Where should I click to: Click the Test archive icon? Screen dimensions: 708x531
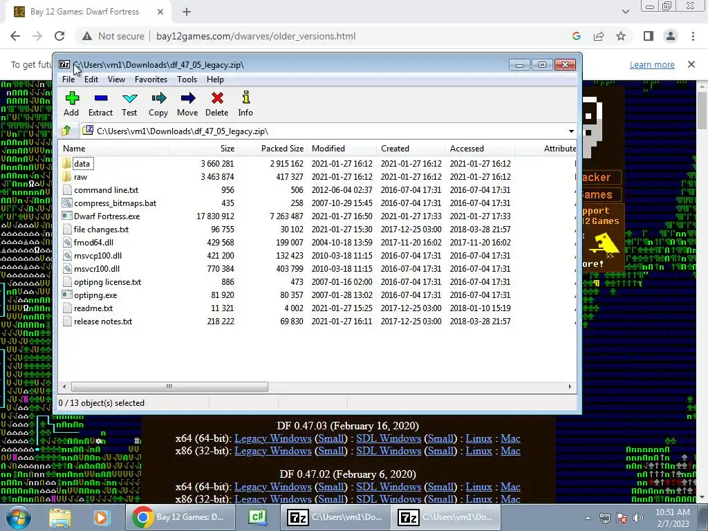(x=129, y=98)
